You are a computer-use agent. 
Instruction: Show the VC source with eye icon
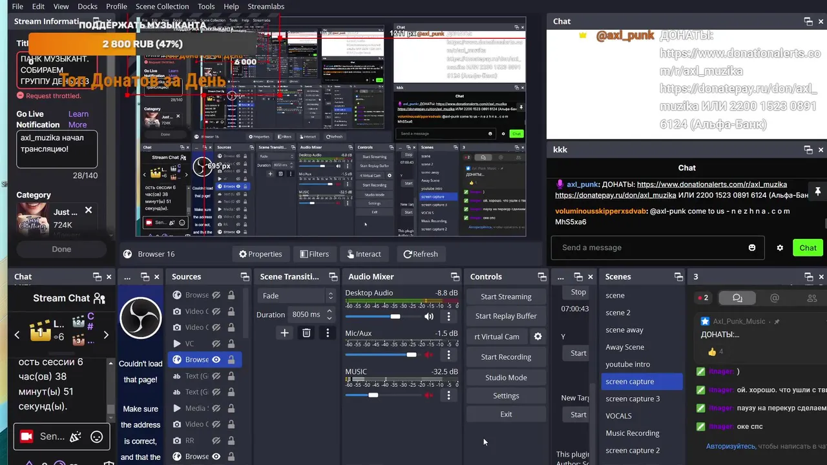click(x=216, y=344)
